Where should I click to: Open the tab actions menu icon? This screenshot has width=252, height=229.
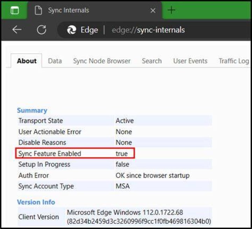coord(15,10)
